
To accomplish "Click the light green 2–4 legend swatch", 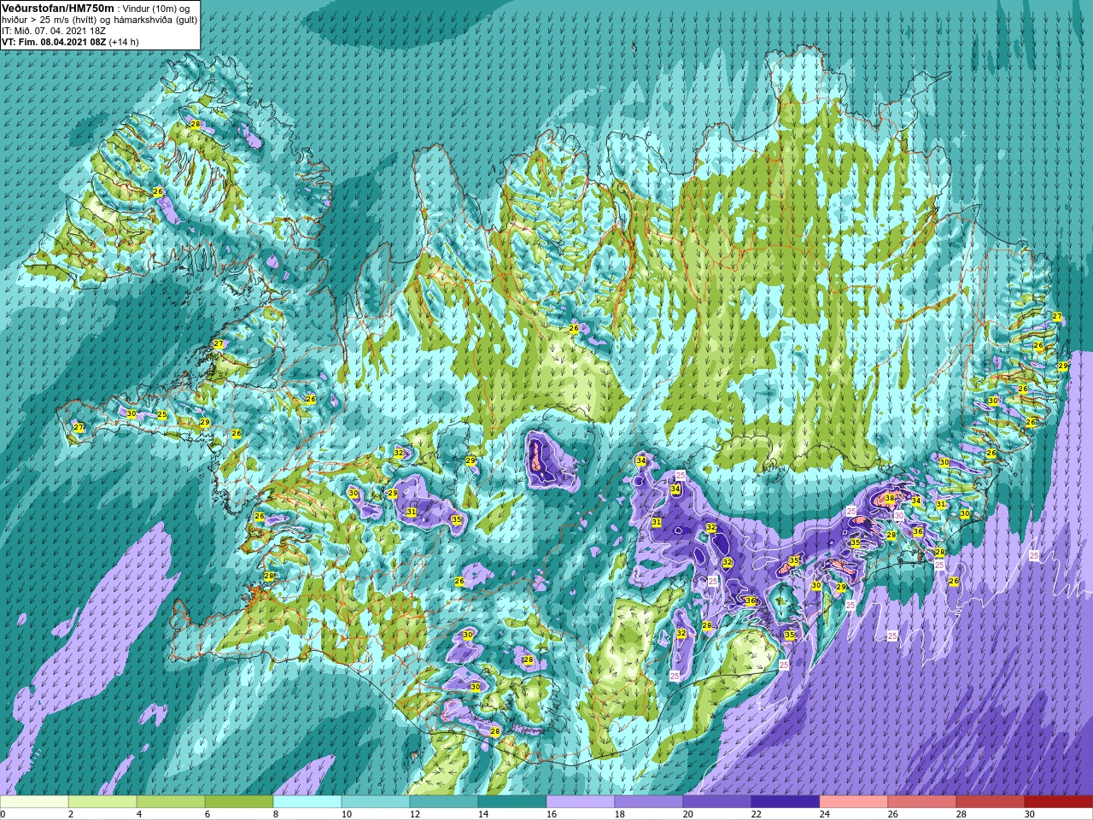I will point(102,802).
